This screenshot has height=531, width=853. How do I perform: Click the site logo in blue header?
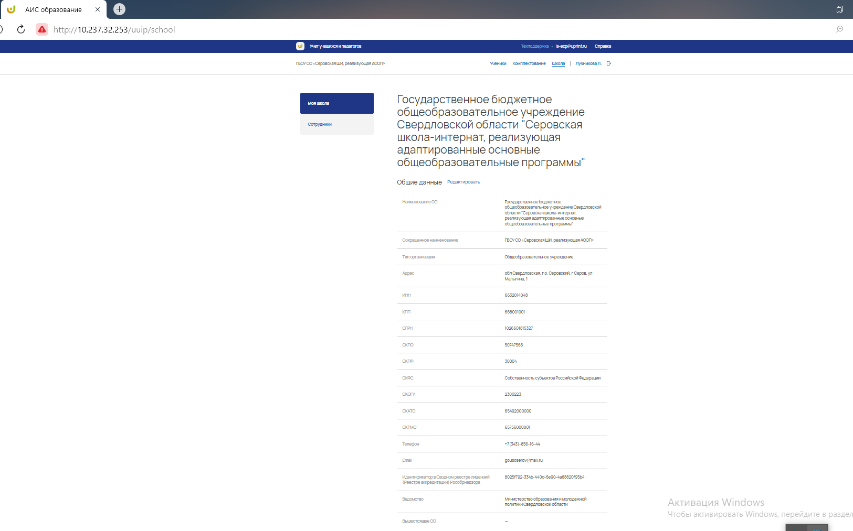(x=300, y=46)
